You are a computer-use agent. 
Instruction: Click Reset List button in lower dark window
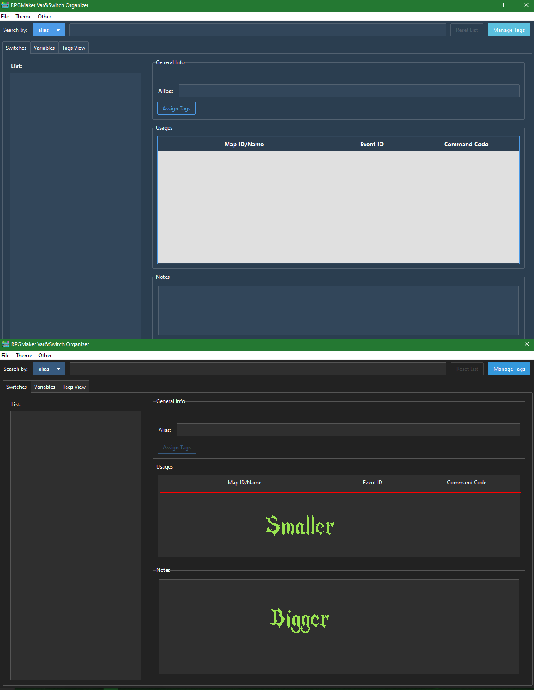(467, 369)
